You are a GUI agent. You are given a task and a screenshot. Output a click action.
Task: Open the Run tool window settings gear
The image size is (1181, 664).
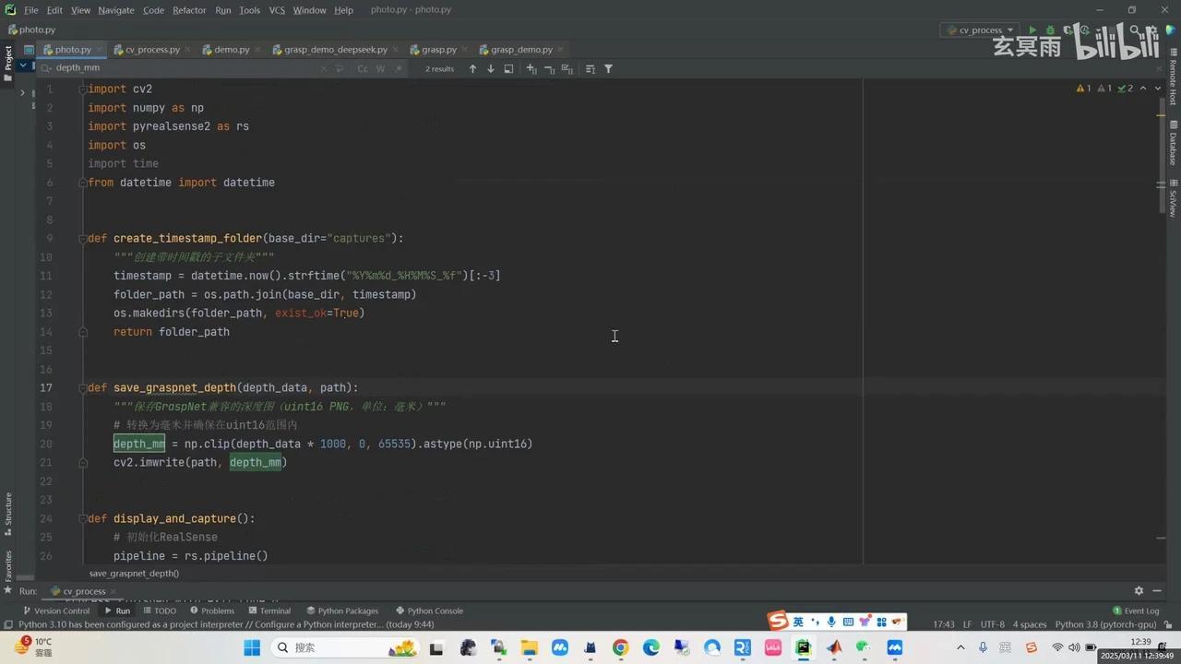coord(1139,590)
